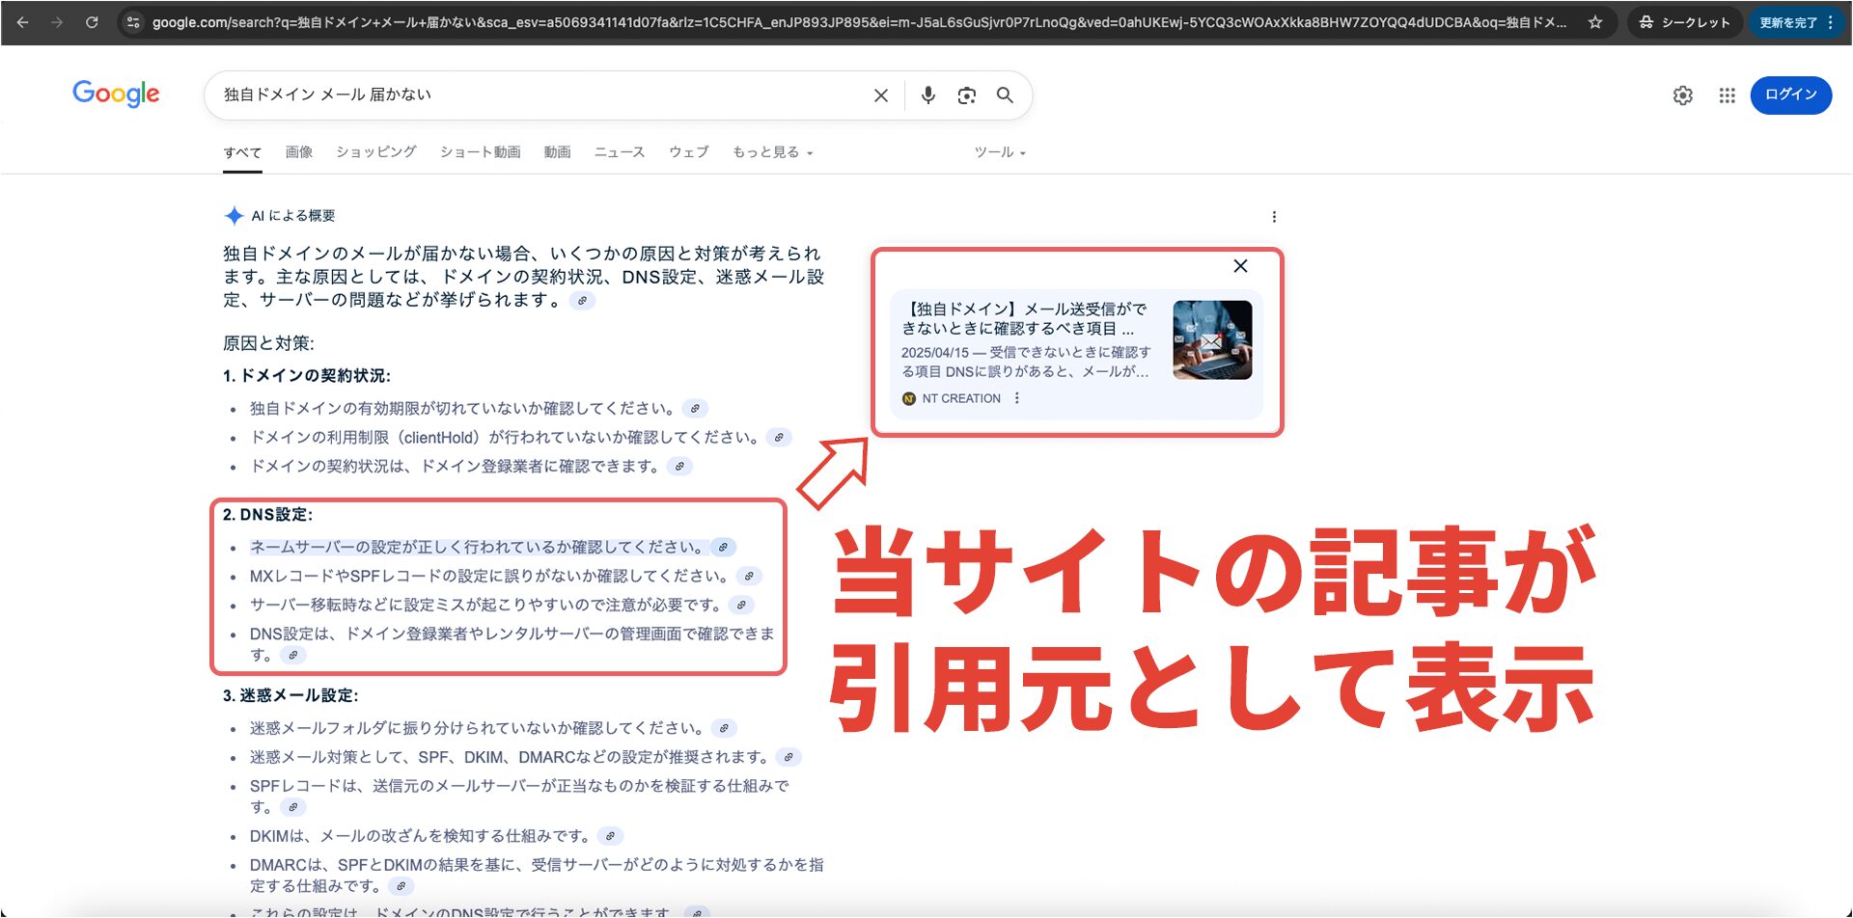This screenshot has width=1853, height=918.
Task: Switch to the ショート動画 tab
Action: pyautogui.click(x=480, y=152)
